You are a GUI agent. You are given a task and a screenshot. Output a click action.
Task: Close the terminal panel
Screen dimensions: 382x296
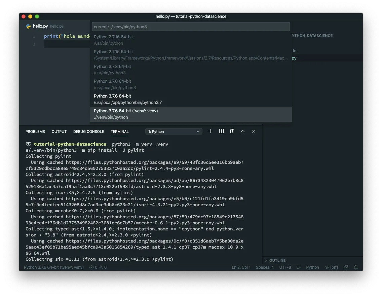click(254, 131)
